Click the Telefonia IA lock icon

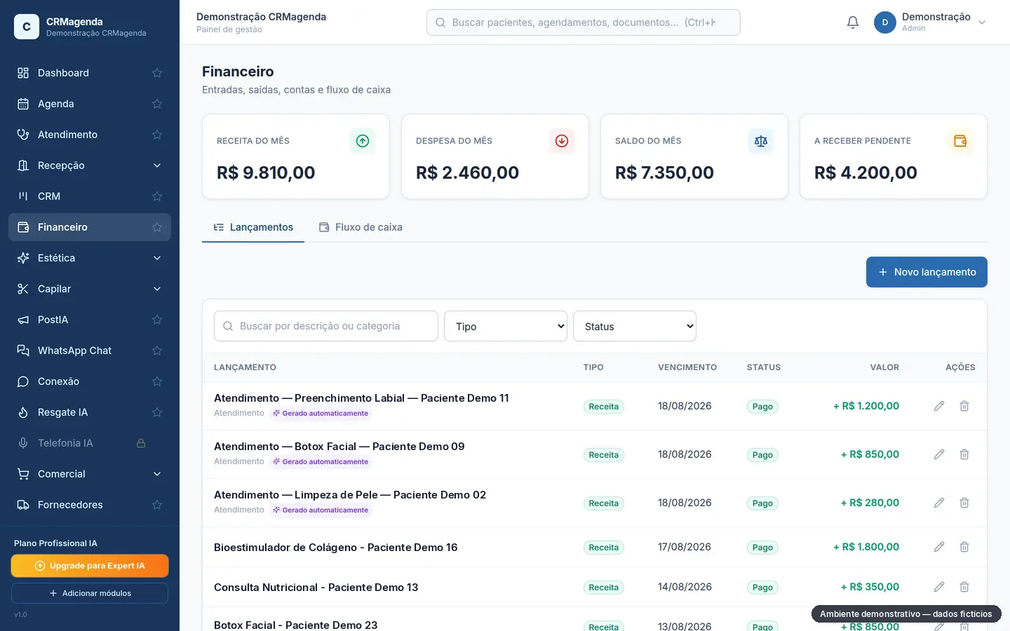click(141, 443)
